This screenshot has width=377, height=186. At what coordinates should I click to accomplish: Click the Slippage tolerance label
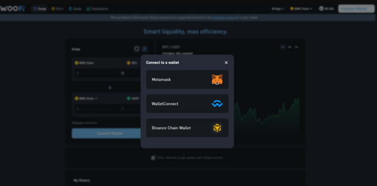pos(85,123)
